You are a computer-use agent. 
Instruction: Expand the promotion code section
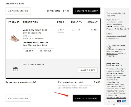pyautogui.click(x=21, y=82)
